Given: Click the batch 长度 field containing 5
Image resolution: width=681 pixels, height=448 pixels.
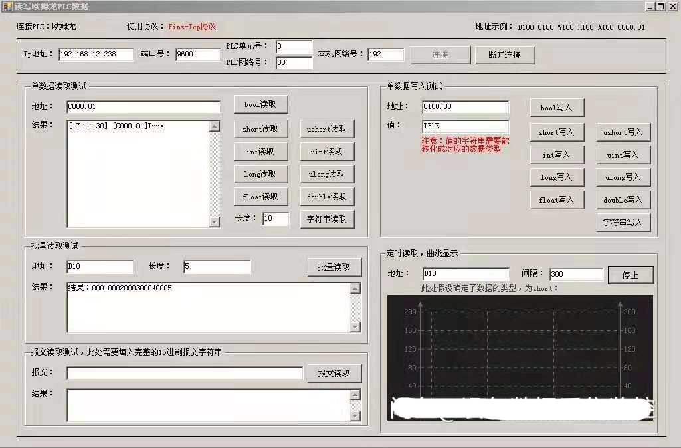Looking at the screenshot, I should pos(217,267).
